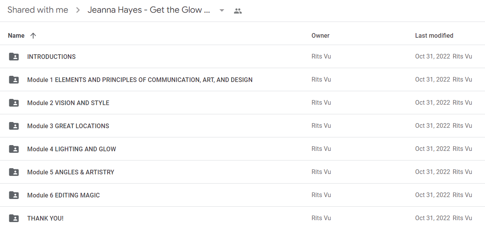485x229 pixels.
Task: Click the Module 5 folder icon
Action: 14,172
